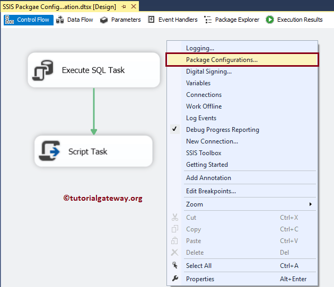
Task: Click the Control Flow tab icon
Action: 10,20
